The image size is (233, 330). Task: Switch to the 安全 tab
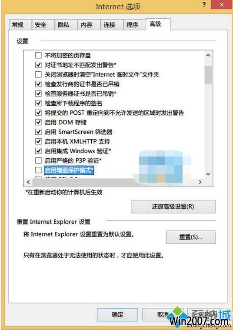coord(40,25)
